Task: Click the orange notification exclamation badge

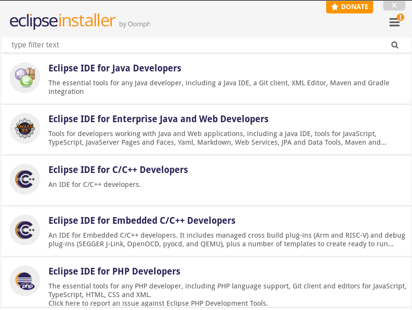Action: pyautogui.click(x=400, y=17)
